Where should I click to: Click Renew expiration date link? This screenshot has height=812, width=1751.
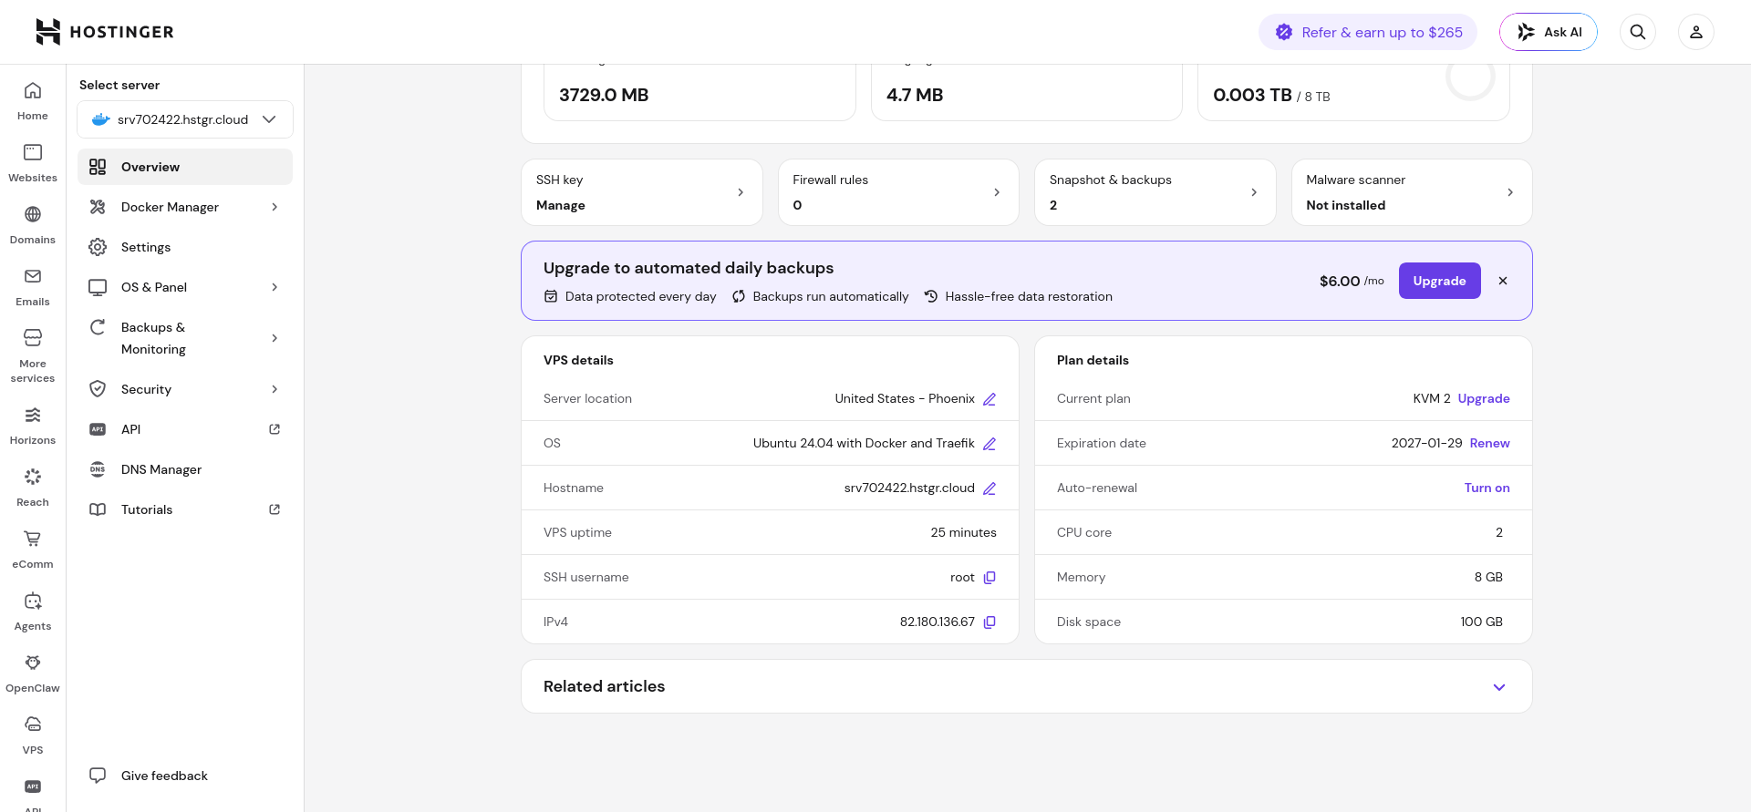tap(1490, 443)
